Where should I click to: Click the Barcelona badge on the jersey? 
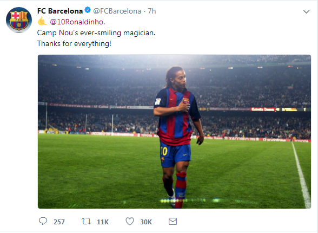186,101
